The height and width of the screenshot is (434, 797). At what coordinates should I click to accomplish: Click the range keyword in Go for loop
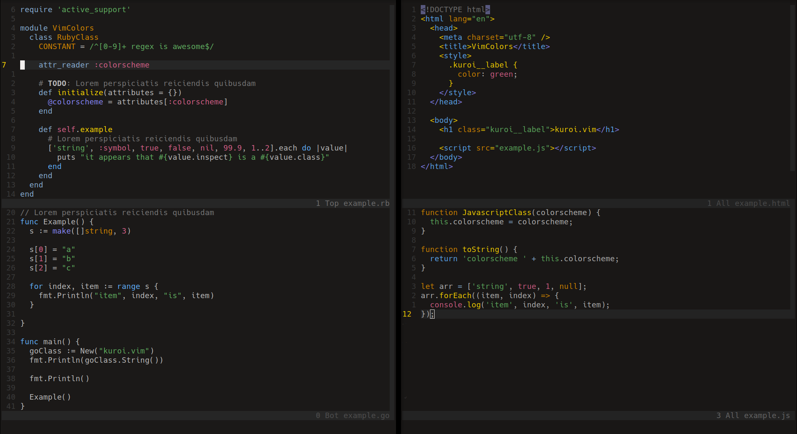pyautogui.click(x=128, y=286)
